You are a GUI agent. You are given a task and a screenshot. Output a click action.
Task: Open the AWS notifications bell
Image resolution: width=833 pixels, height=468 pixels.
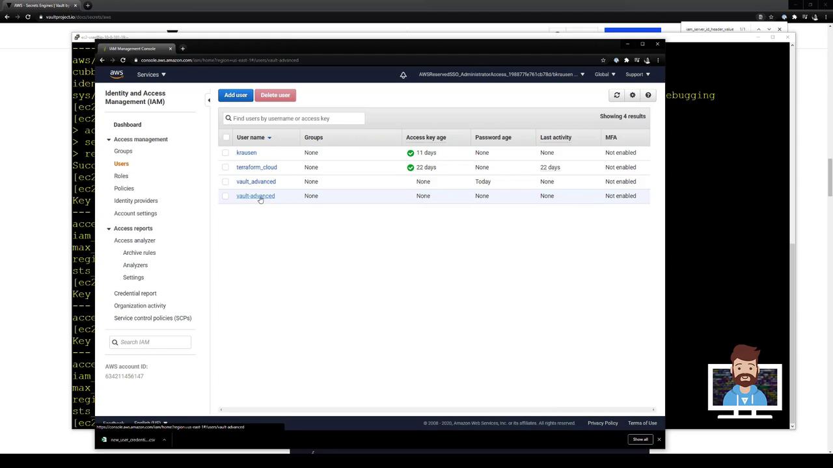[x=403, y=75]
